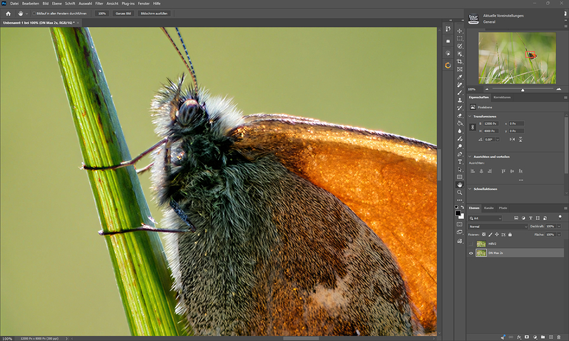This screenshot has height=341, width=569.
Task: Select the Clone Stamp tool
Action: (460, 100)
